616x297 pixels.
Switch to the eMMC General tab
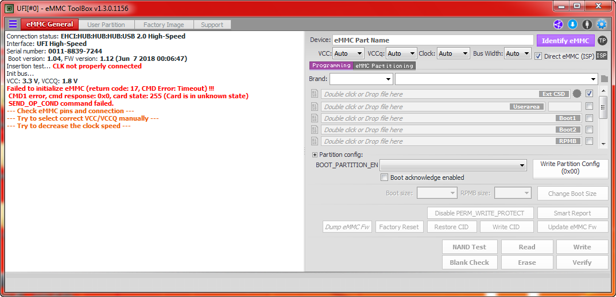[49, 24]
